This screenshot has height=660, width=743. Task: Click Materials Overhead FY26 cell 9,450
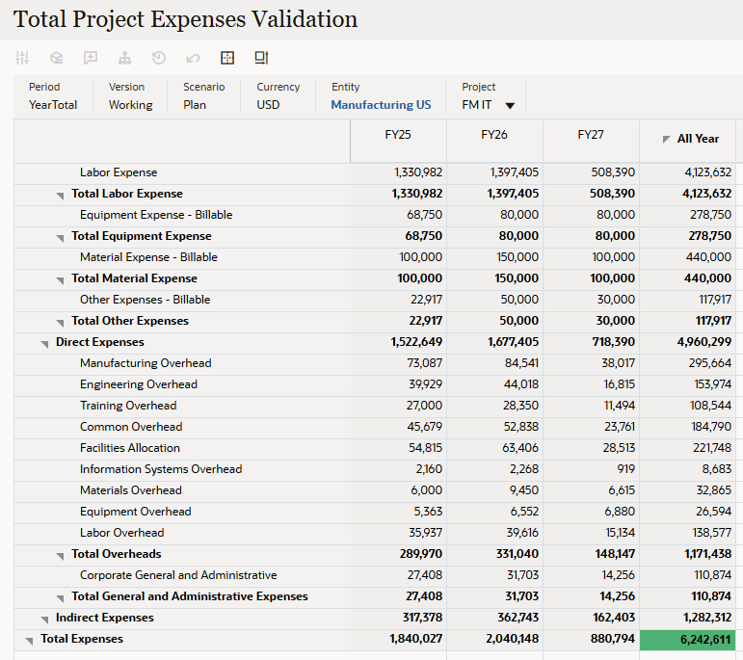click(494, 490)
